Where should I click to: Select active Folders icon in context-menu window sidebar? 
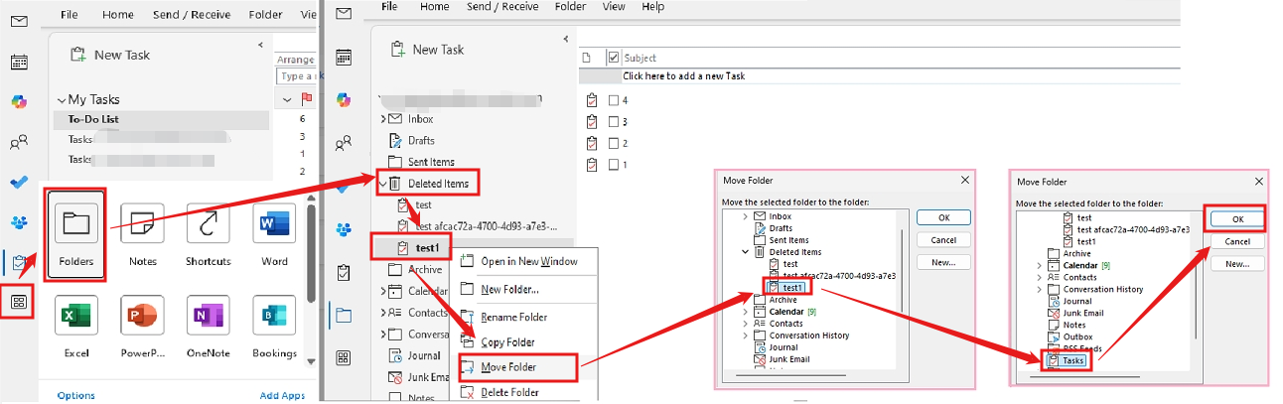344,315
